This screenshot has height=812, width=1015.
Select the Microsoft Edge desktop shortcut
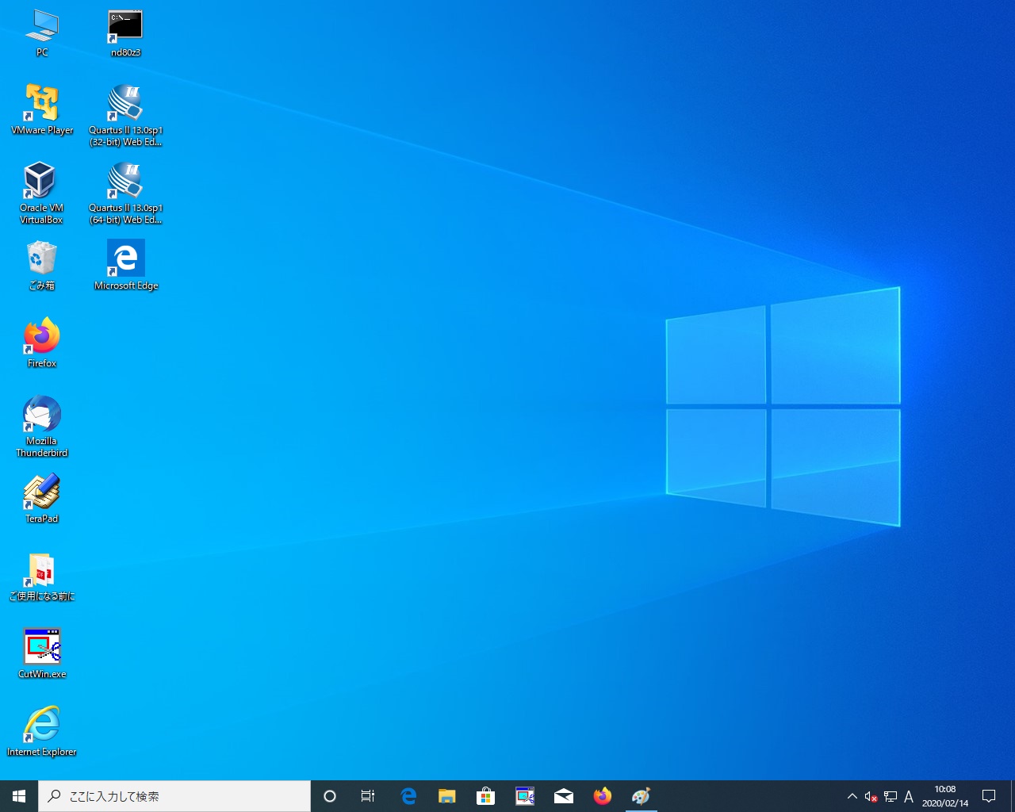pyautogui.click(x=125, y=266)
